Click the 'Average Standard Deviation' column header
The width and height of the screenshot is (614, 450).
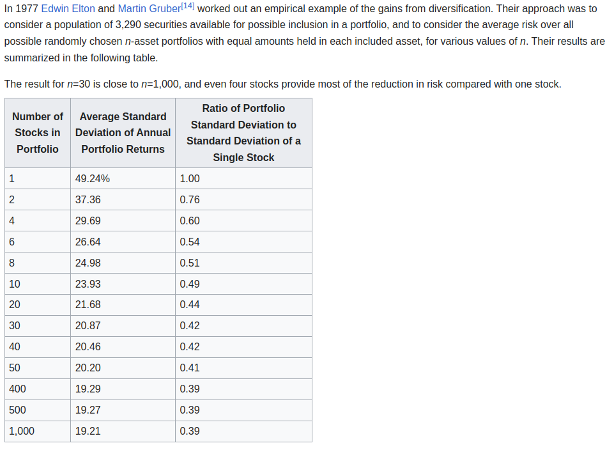tap(123, 133)
